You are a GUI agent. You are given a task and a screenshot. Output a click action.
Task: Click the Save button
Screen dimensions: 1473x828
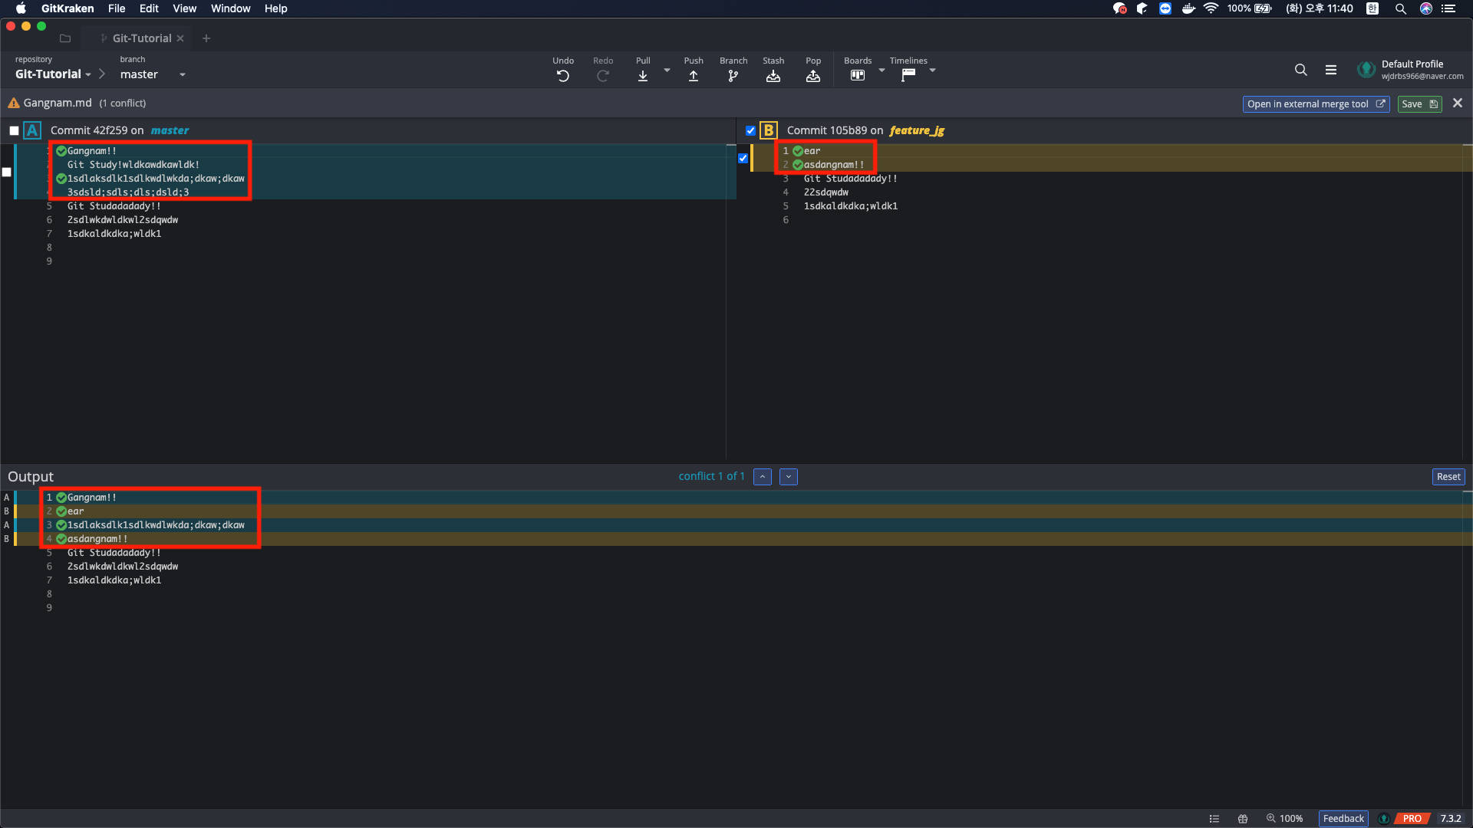[x=1419, y=104]
